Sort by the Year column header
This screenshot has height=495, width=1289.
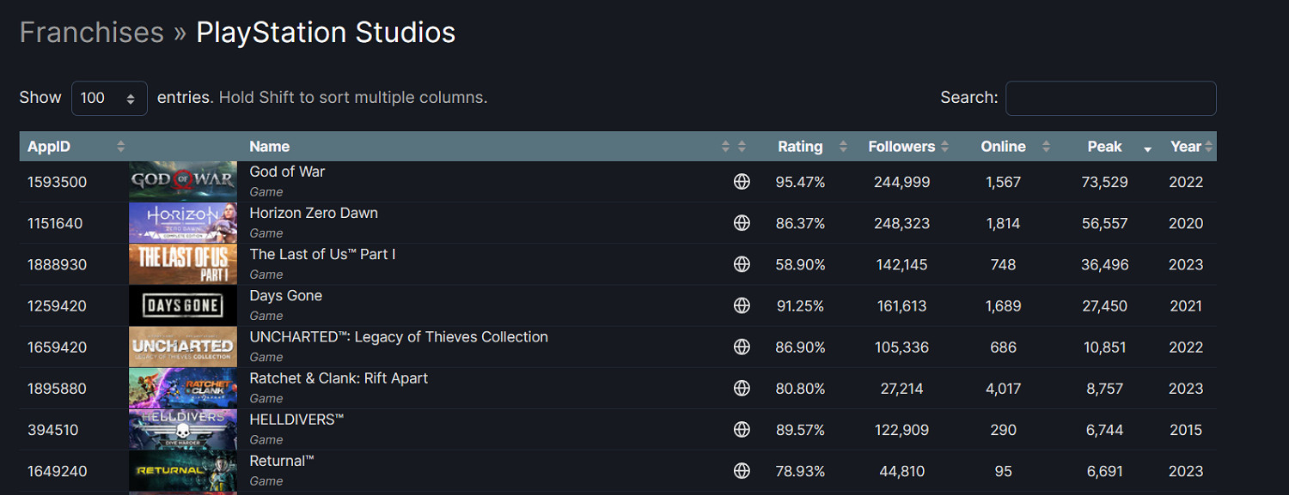tap(1185, 147)
